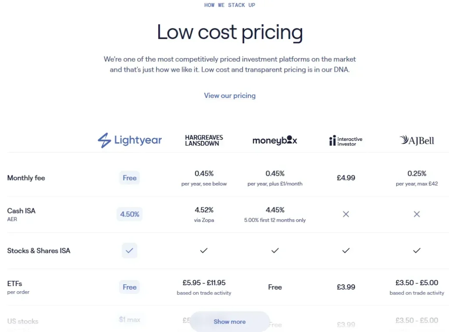Select the Cash ISA row label
Image resolution: width=449 pixels, height=332 pixels.
(x=21, y=211)
